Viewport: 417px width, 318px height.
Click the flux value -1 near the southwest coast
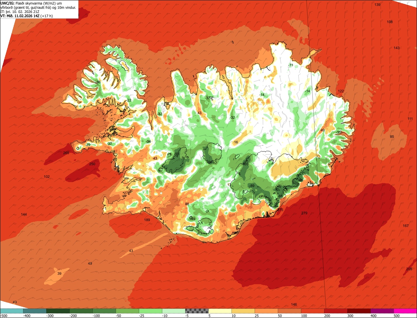(x=104, y=208)
